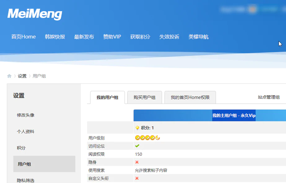Click the 隐身 row label
This screenshot has width=286, height=183.
click(x=92, y=162)
